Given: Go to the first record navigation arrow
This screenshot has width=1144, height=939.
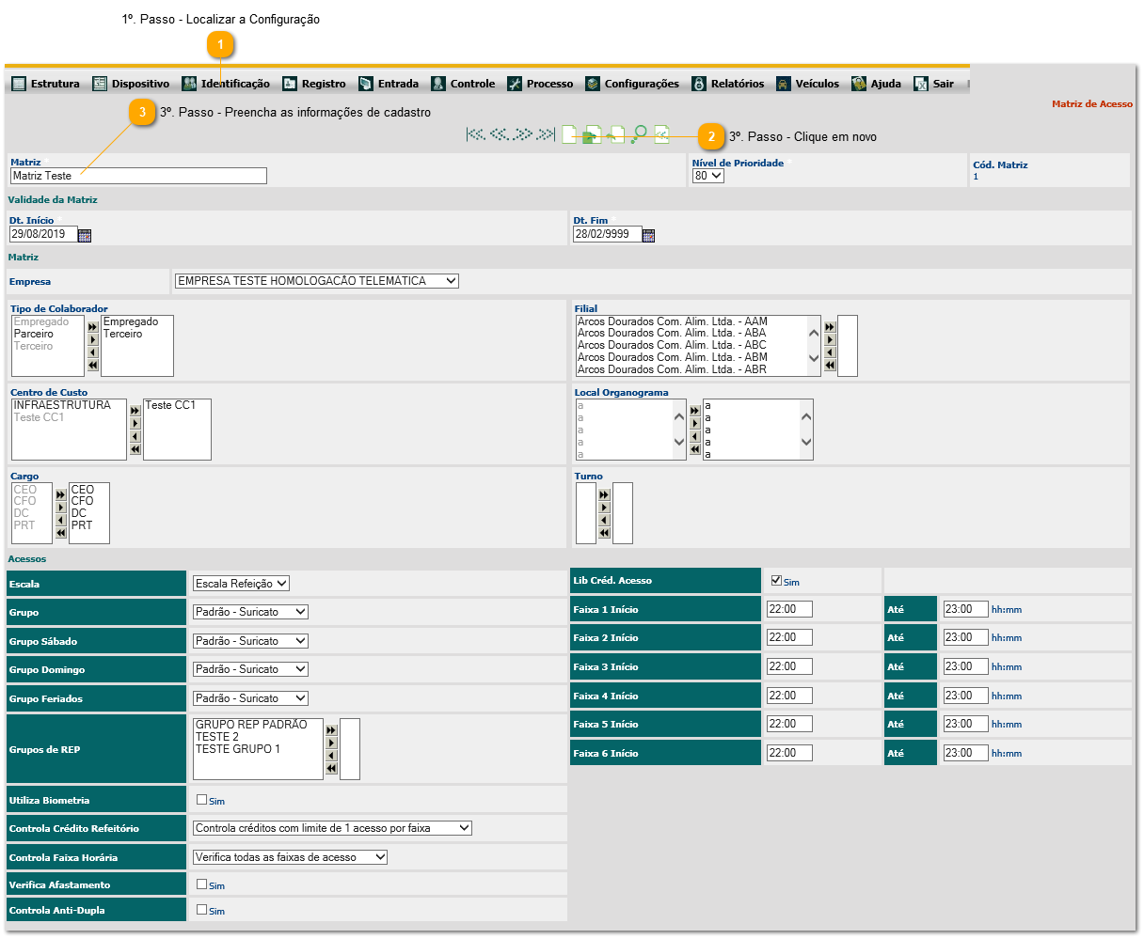Looking at the screenshot, I should 476,135.
